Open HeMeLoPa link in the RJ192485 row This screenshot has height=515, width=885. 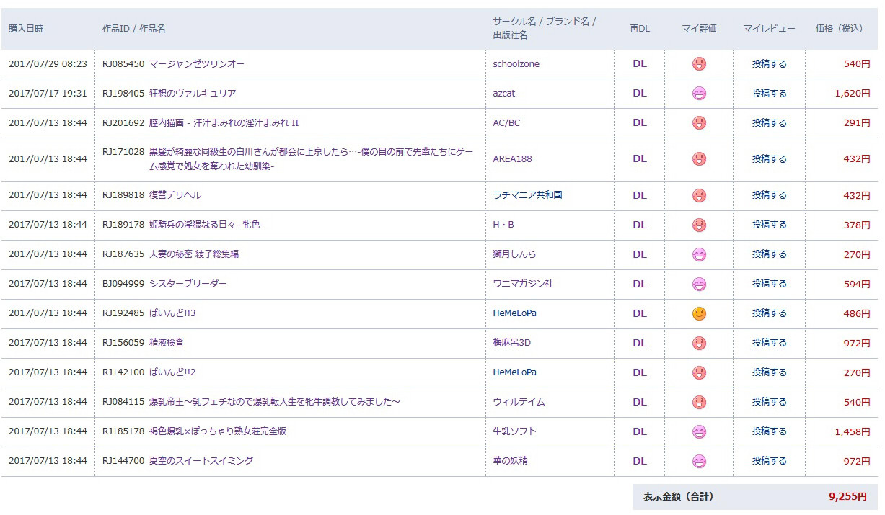pyautogui.click(x=514, y=313)
